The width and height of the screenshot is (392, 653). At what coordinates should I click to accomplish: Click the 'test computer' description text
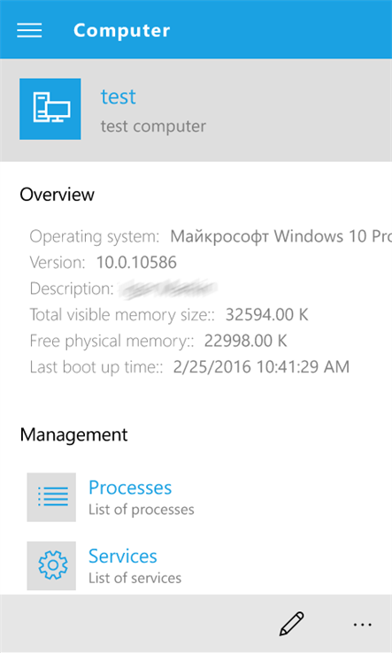pos(153,127)
